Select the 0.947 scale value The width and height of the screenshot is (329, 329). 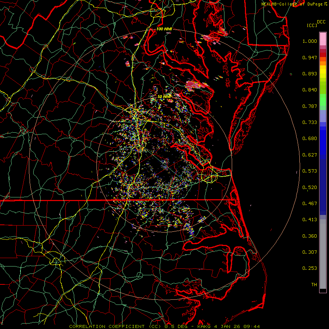pos(310,57)
